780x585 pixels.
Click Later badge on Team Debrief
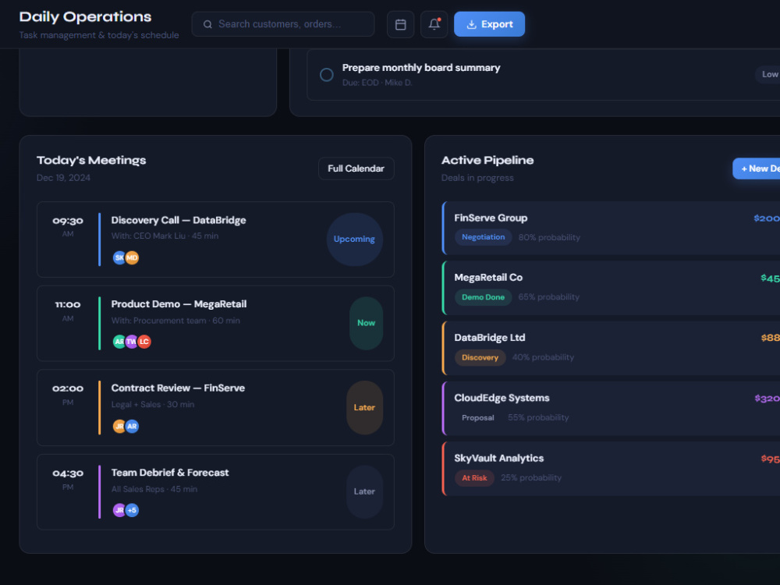pos(364,491)
